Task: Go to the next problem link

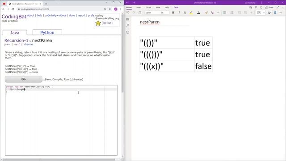Action: [17, 44]
